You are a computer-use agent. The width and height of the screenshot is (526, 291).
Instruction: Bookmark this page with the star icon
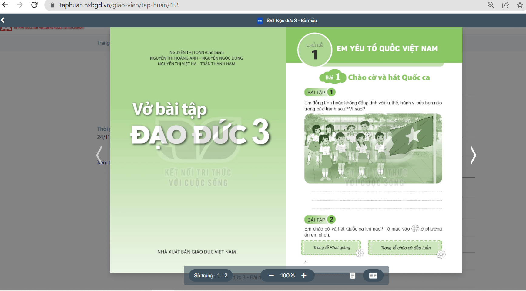point(520,5)
